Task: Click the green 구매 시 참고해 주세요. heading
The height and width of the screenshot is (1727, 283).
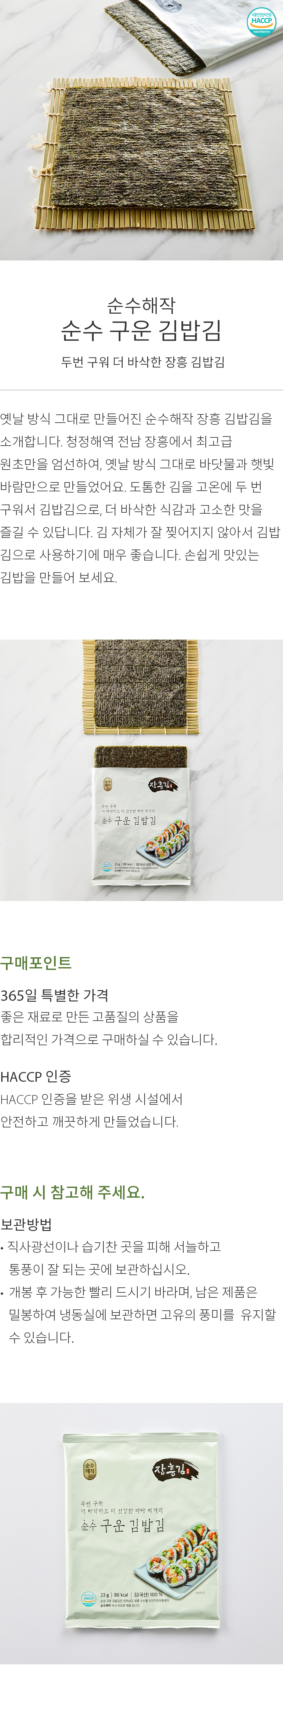Action: [72, 1192]
